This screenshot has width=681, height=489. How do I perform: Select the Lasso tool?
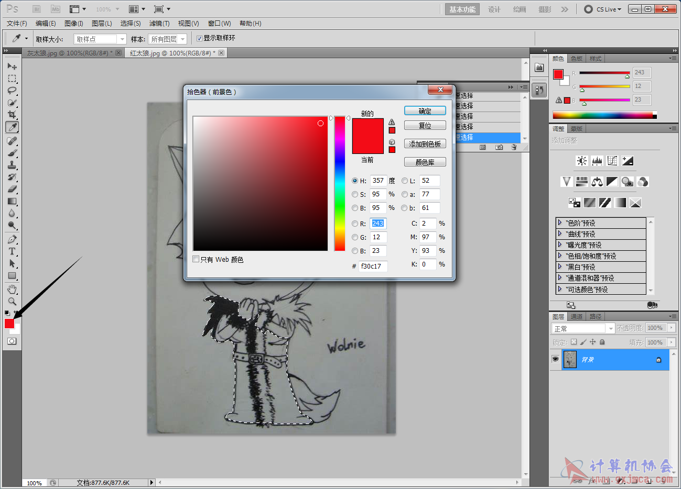12,91
